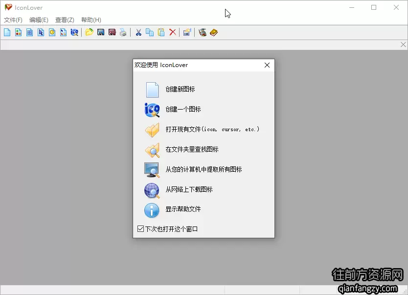408x295 pixels.
Task: Click the copy toolbar icon
Action: click(150, 32)
